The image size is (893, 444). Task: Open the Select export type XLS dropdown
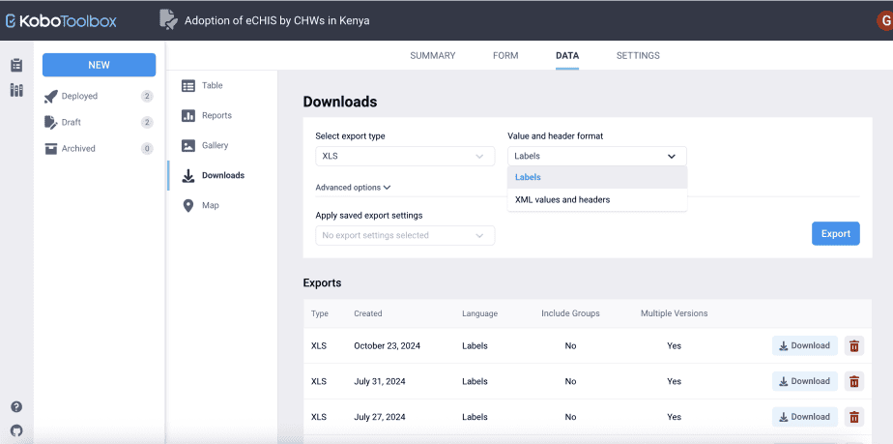click(x=405, y=156)
